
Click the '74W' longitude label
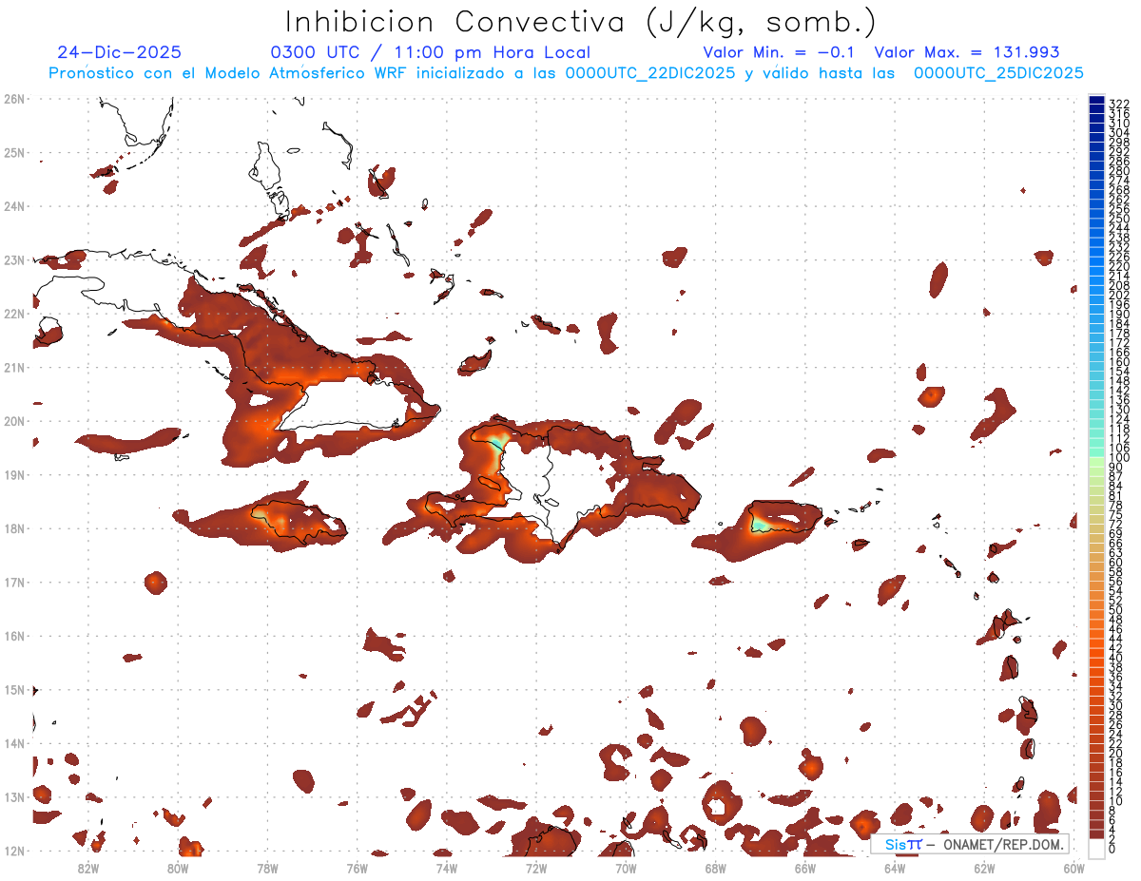(446, 867)
